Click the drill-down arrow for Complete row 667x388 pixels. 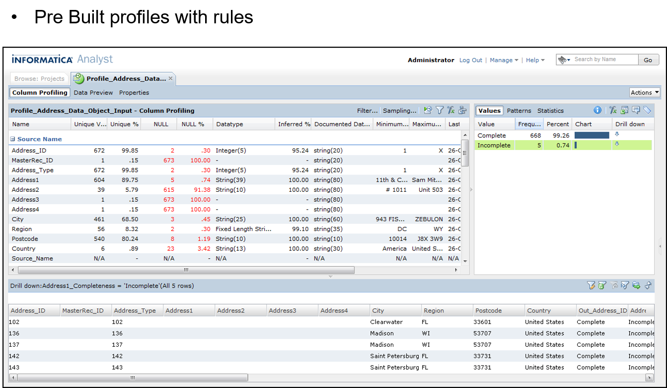pyautogui.click(x=617, y=135)
